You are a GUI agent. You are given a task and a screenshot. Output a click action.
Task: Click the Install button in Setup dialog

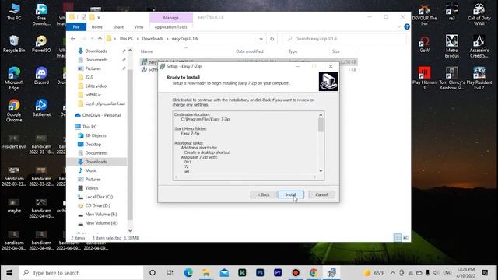[290, 194]
